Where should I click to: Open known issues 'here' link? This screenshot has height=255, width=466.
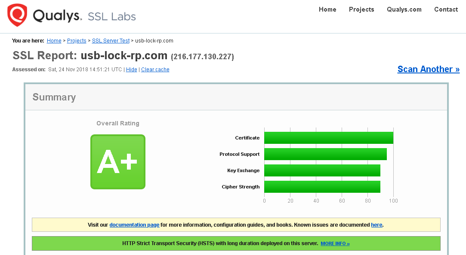(x=377, y=225)
